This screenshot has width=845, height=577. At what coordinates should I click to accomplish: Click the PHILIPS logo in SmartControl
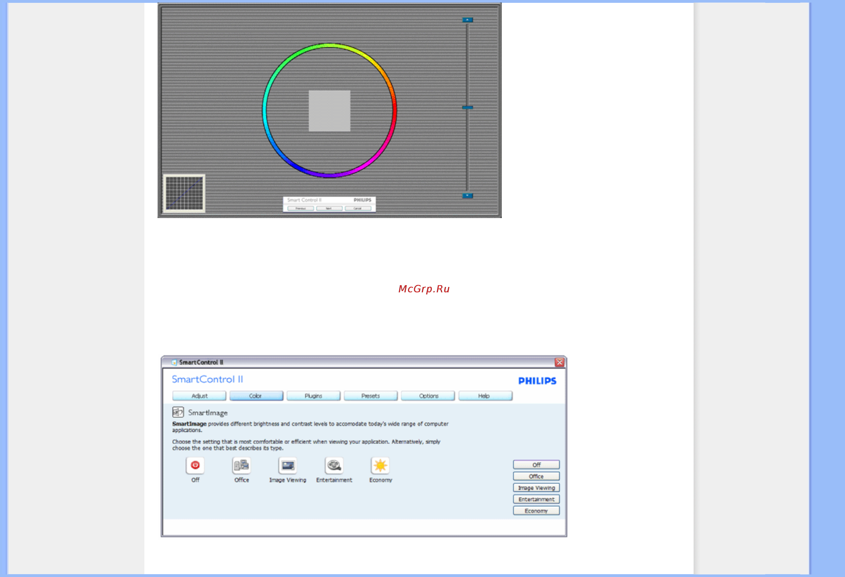point(537,381)
